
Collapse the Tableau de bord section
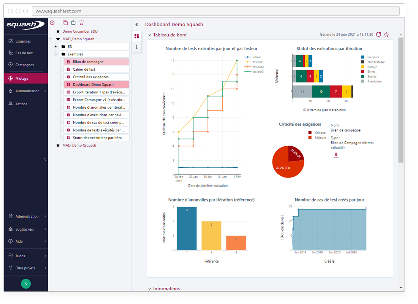[x=150, y=35]
